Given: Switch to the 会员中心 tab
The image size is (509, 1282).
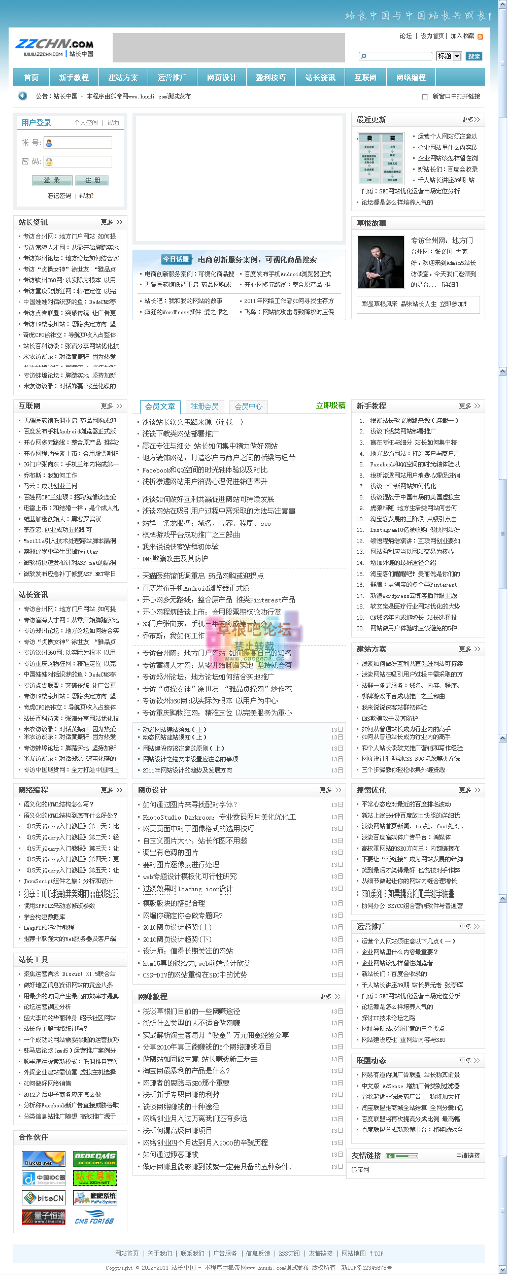Looking at the screenshot, I should tap(249, 407).
